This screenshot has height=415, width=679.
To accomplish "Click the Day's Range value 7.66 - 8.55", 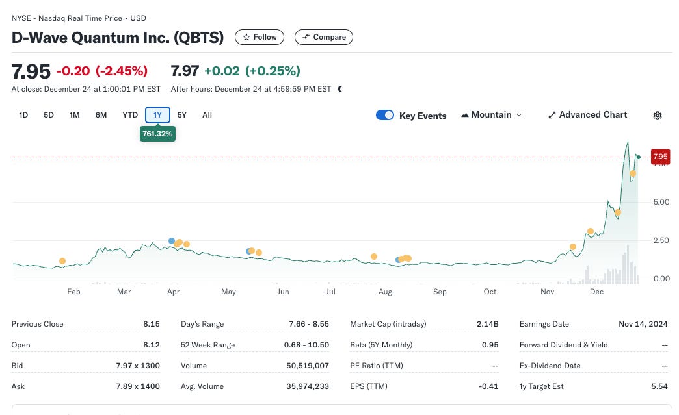I will coord(309,324).
